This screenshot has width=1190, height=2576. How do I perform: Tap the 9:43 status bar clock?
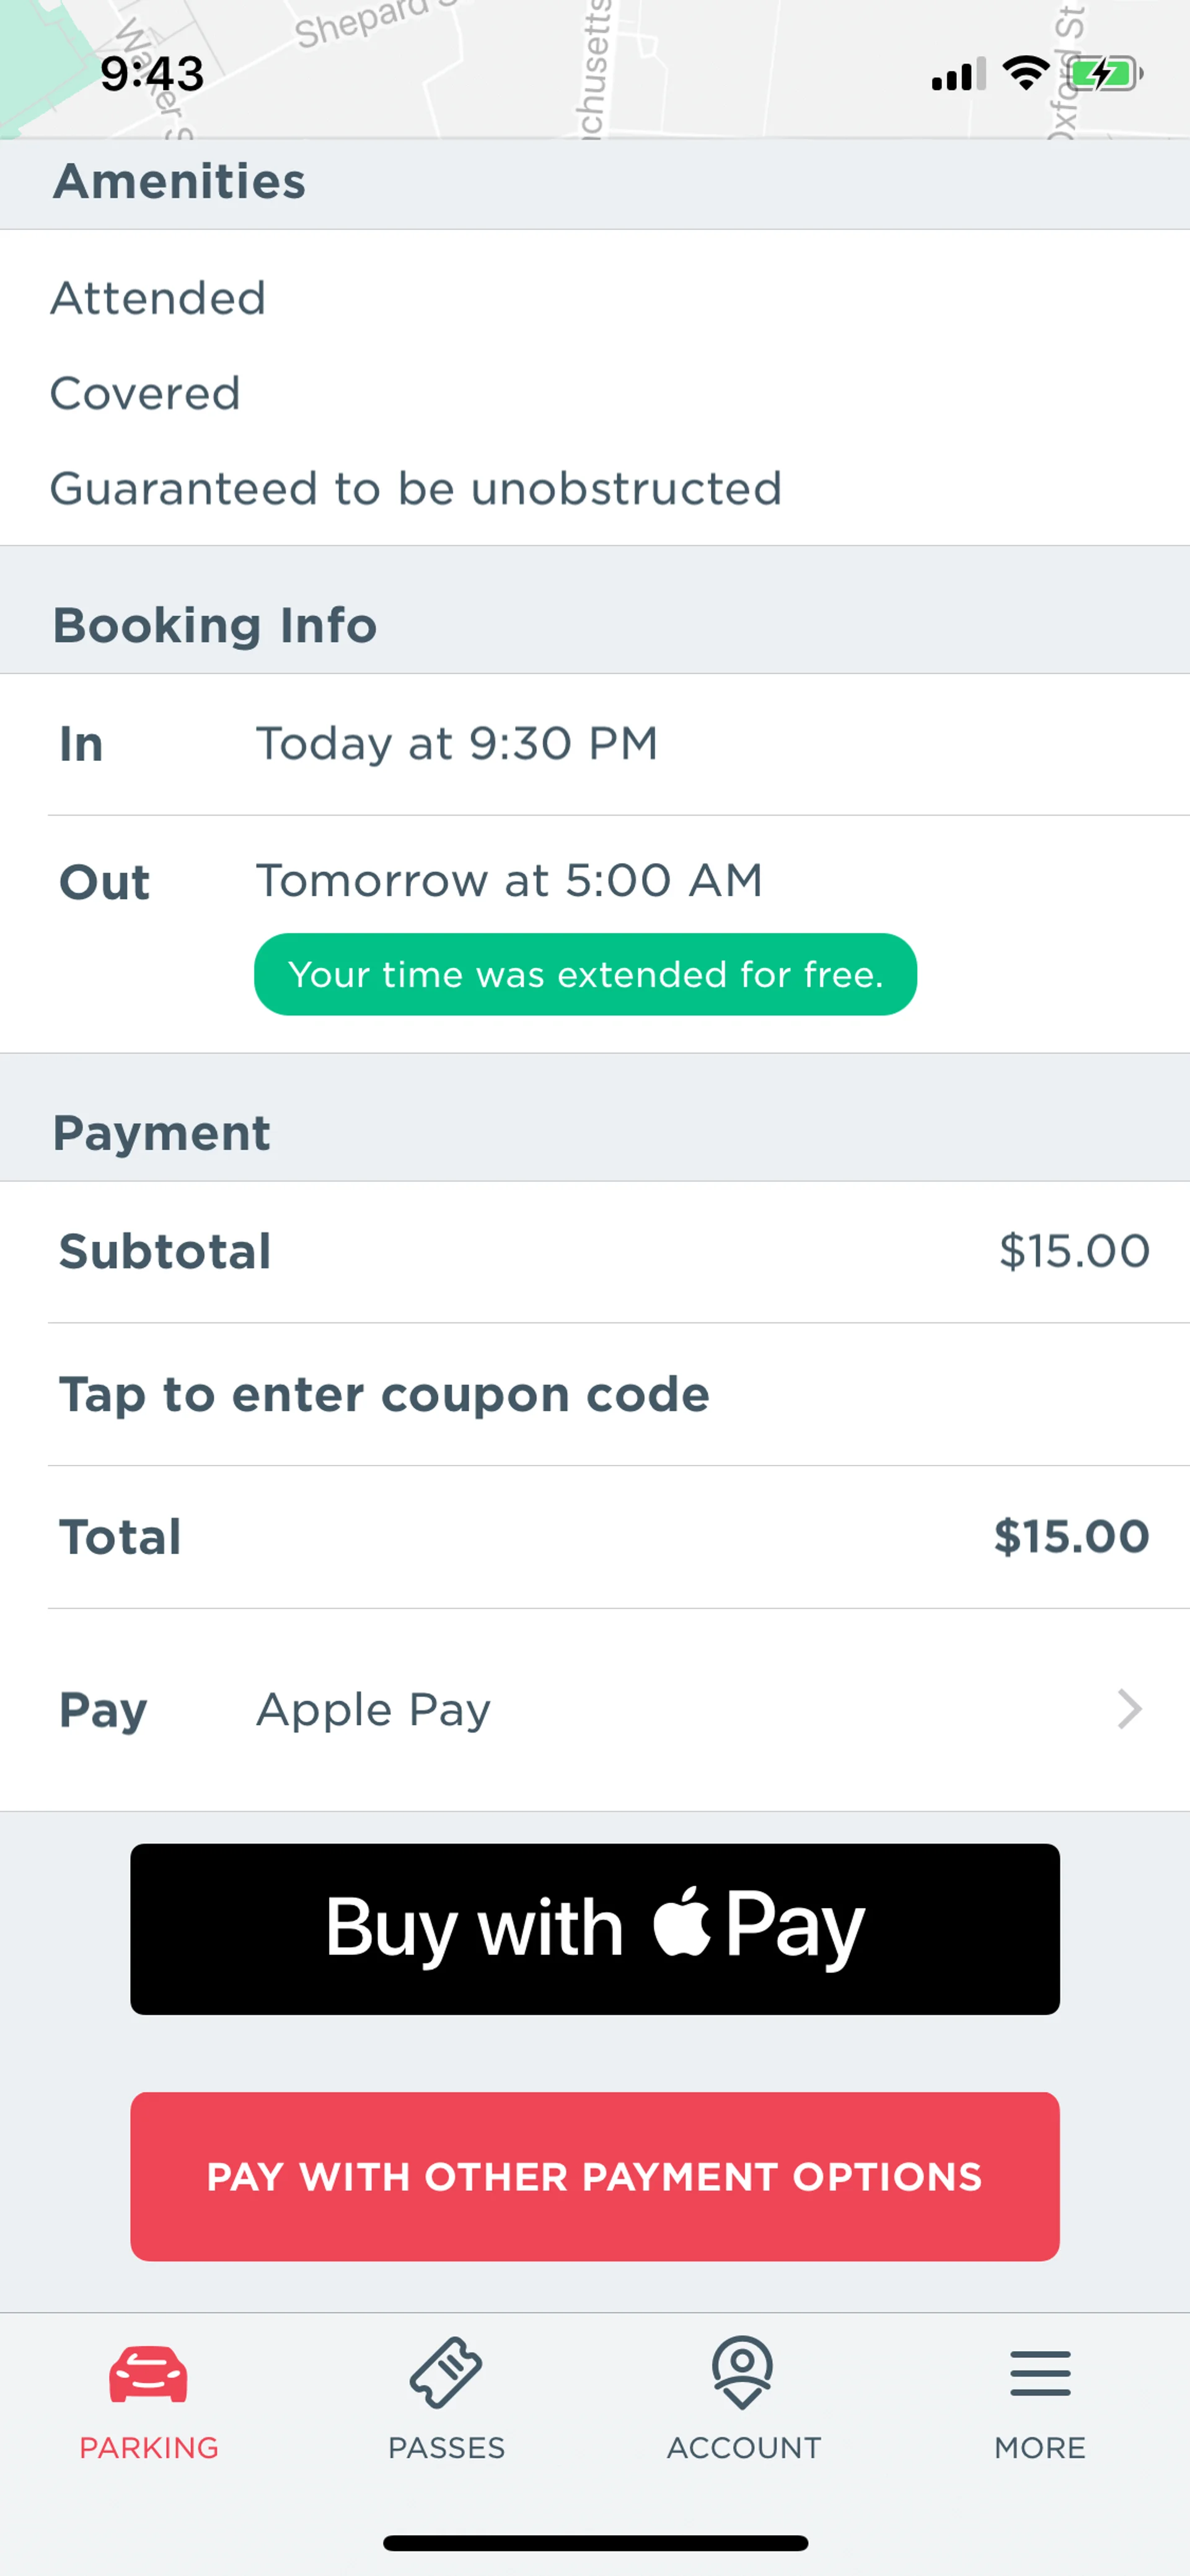(152, 74)
